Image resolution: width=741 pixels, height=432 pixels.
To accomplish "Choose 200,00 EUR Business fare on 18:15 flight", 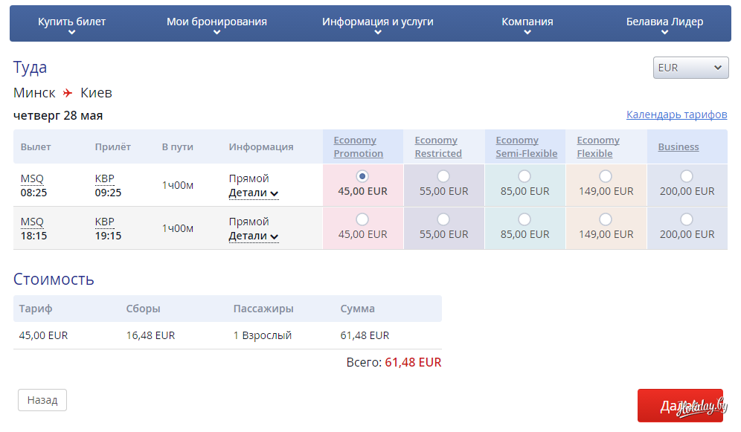I will click(687, 219).
